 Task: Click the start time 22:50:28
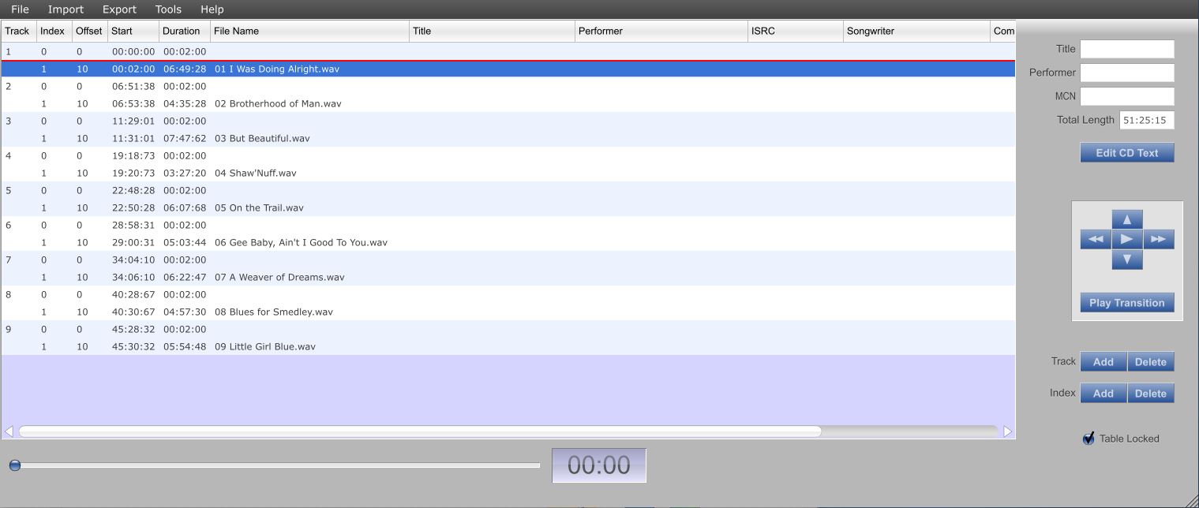133,207
